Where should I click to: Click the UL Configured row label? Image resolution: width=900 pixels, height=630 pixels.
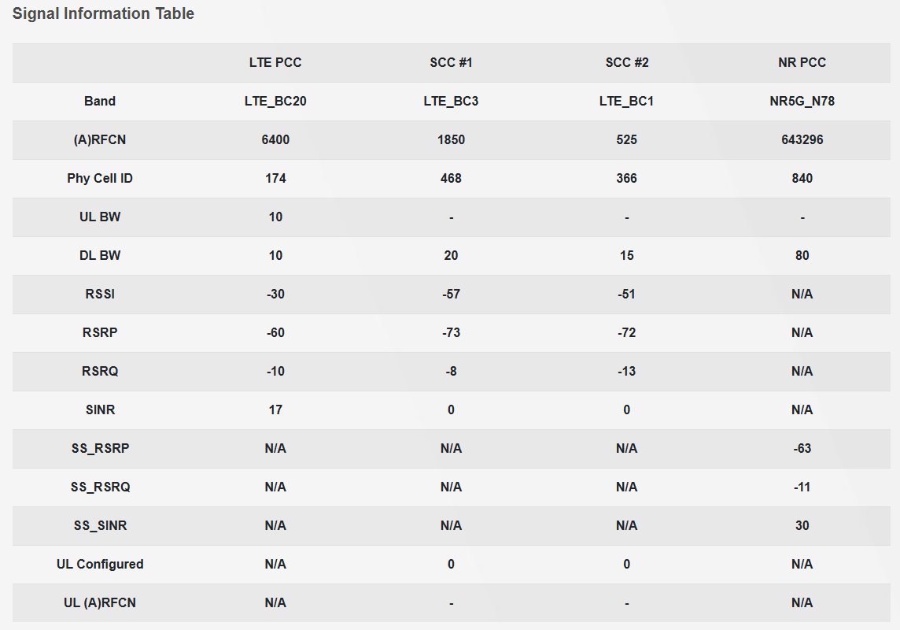(100, 564)
